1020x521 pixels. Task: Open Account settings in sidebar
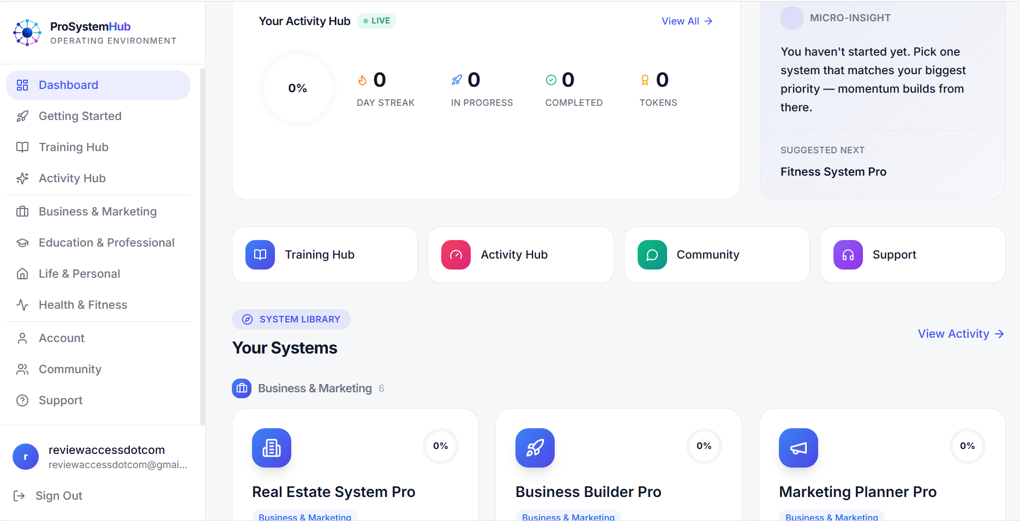click(x=98, y=338)
